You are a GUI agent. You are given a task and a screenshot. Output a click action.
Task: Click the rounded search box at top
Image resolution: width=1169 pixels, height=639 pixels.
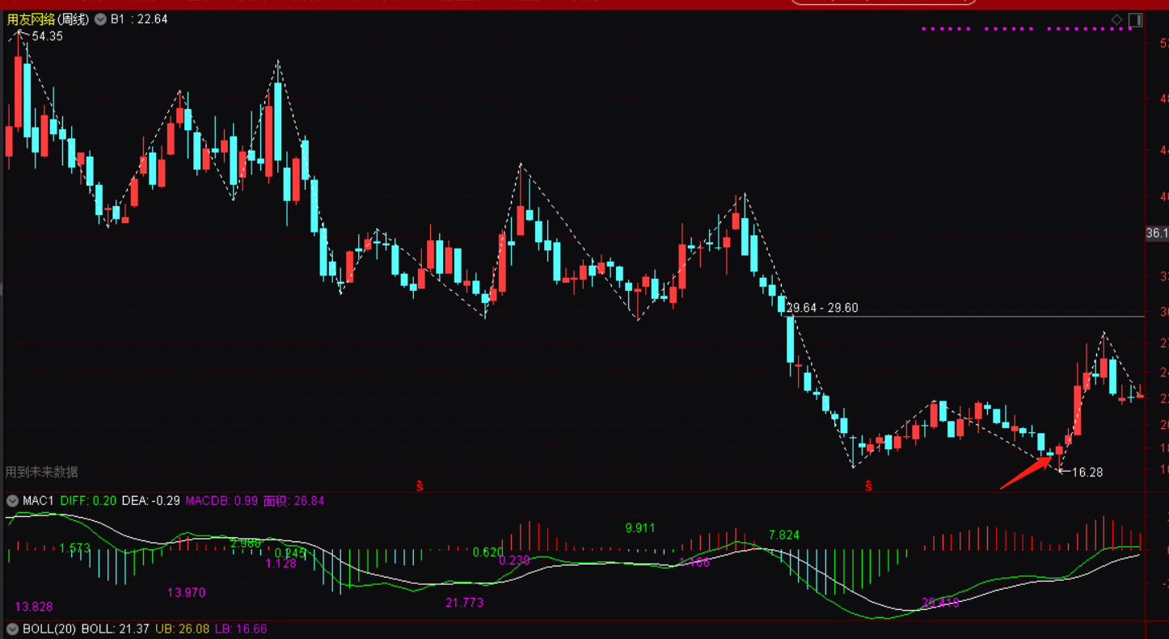point(883,2)
